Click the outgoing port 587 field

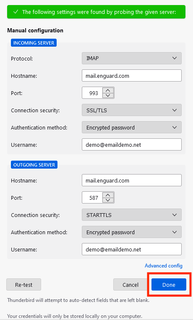tap(93, 198)
